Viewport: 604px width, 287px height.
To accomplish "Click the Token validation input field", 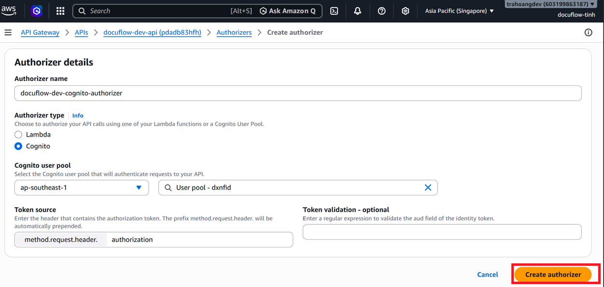I will coord(442,232).
